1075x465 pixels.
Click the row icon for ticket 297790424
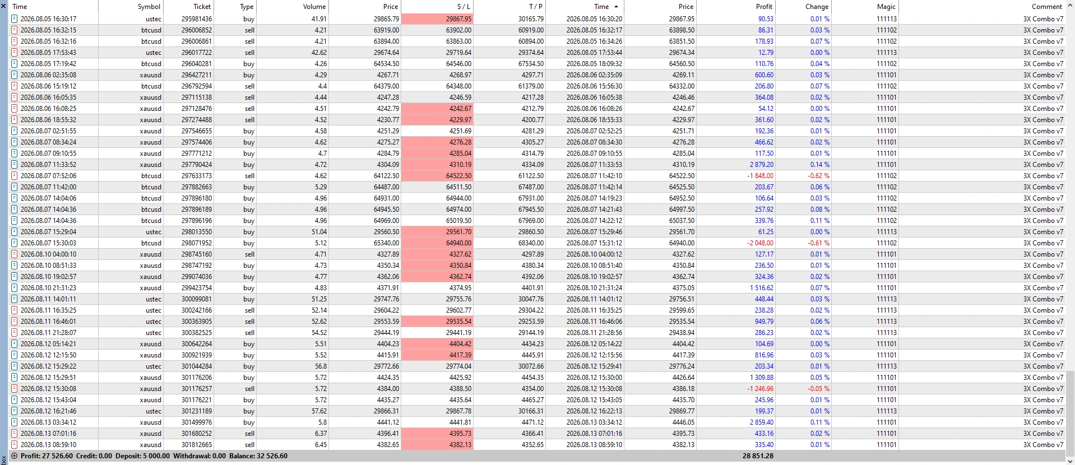(x=15, y=165)
